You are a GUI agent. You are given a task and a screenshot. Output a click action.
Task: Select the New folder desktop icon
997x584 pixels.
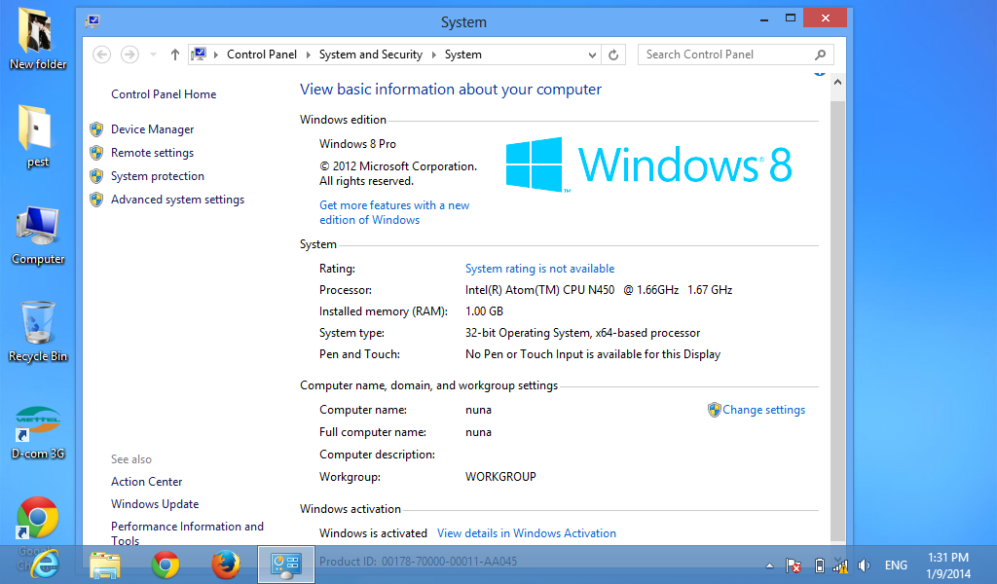click(38, 39)
